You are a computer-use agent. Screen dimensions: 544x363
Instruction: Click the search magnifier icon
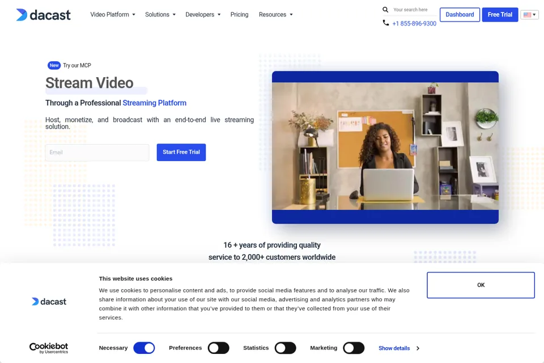point(385,10)
